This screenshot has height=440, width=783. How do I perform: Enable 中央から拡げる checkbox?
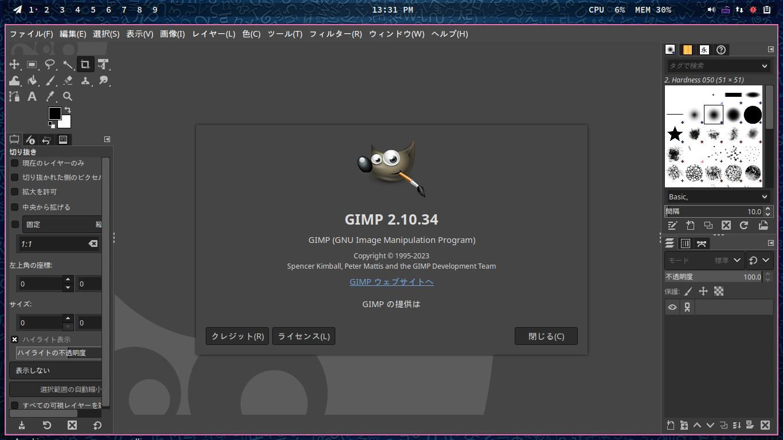(x=15, y=207)
